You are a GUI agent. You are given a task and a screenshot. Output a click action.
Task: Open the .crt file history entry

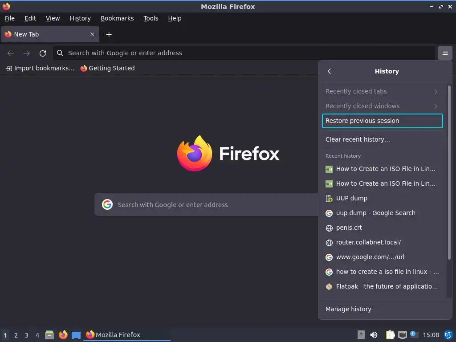(383, 228)
